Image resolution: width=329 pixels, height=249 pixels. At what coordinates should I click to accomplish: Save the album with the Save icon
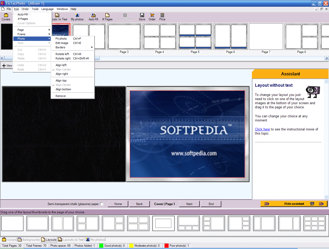pyautogui.click(x=142, y=17)
